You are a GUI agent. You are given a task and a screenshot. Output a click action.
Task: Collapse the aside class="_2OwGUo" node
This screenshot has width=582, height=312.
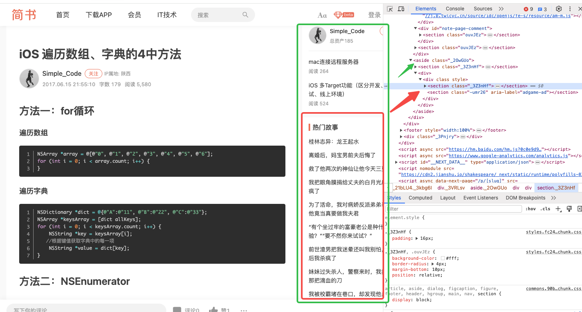(411, 60)
